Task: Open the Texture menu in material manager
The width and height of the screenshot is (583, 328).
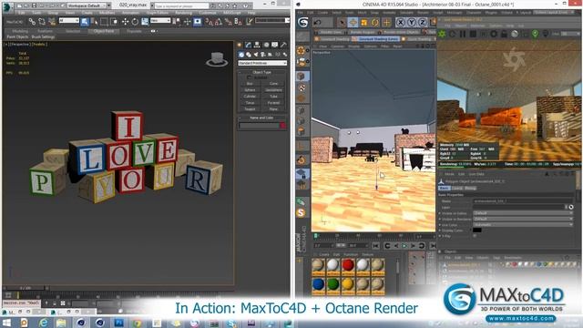Action: click(x=367, y=255)
